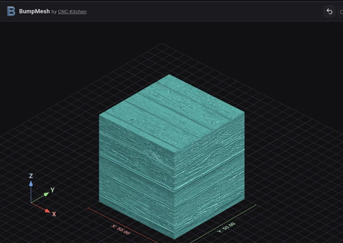Click the Y: 50.00 dimension label
343x243 pixels.
pos(226,227)
